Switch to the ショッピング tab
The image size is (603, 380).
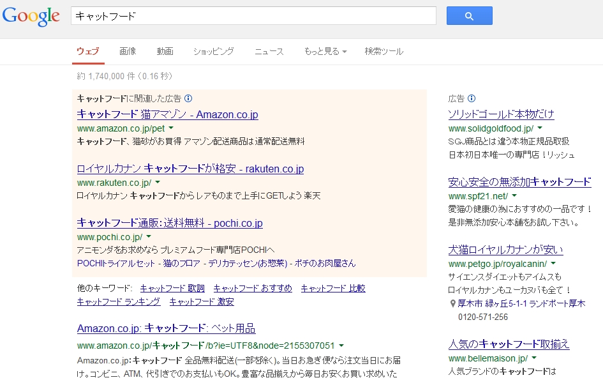[x=214, y=52]
